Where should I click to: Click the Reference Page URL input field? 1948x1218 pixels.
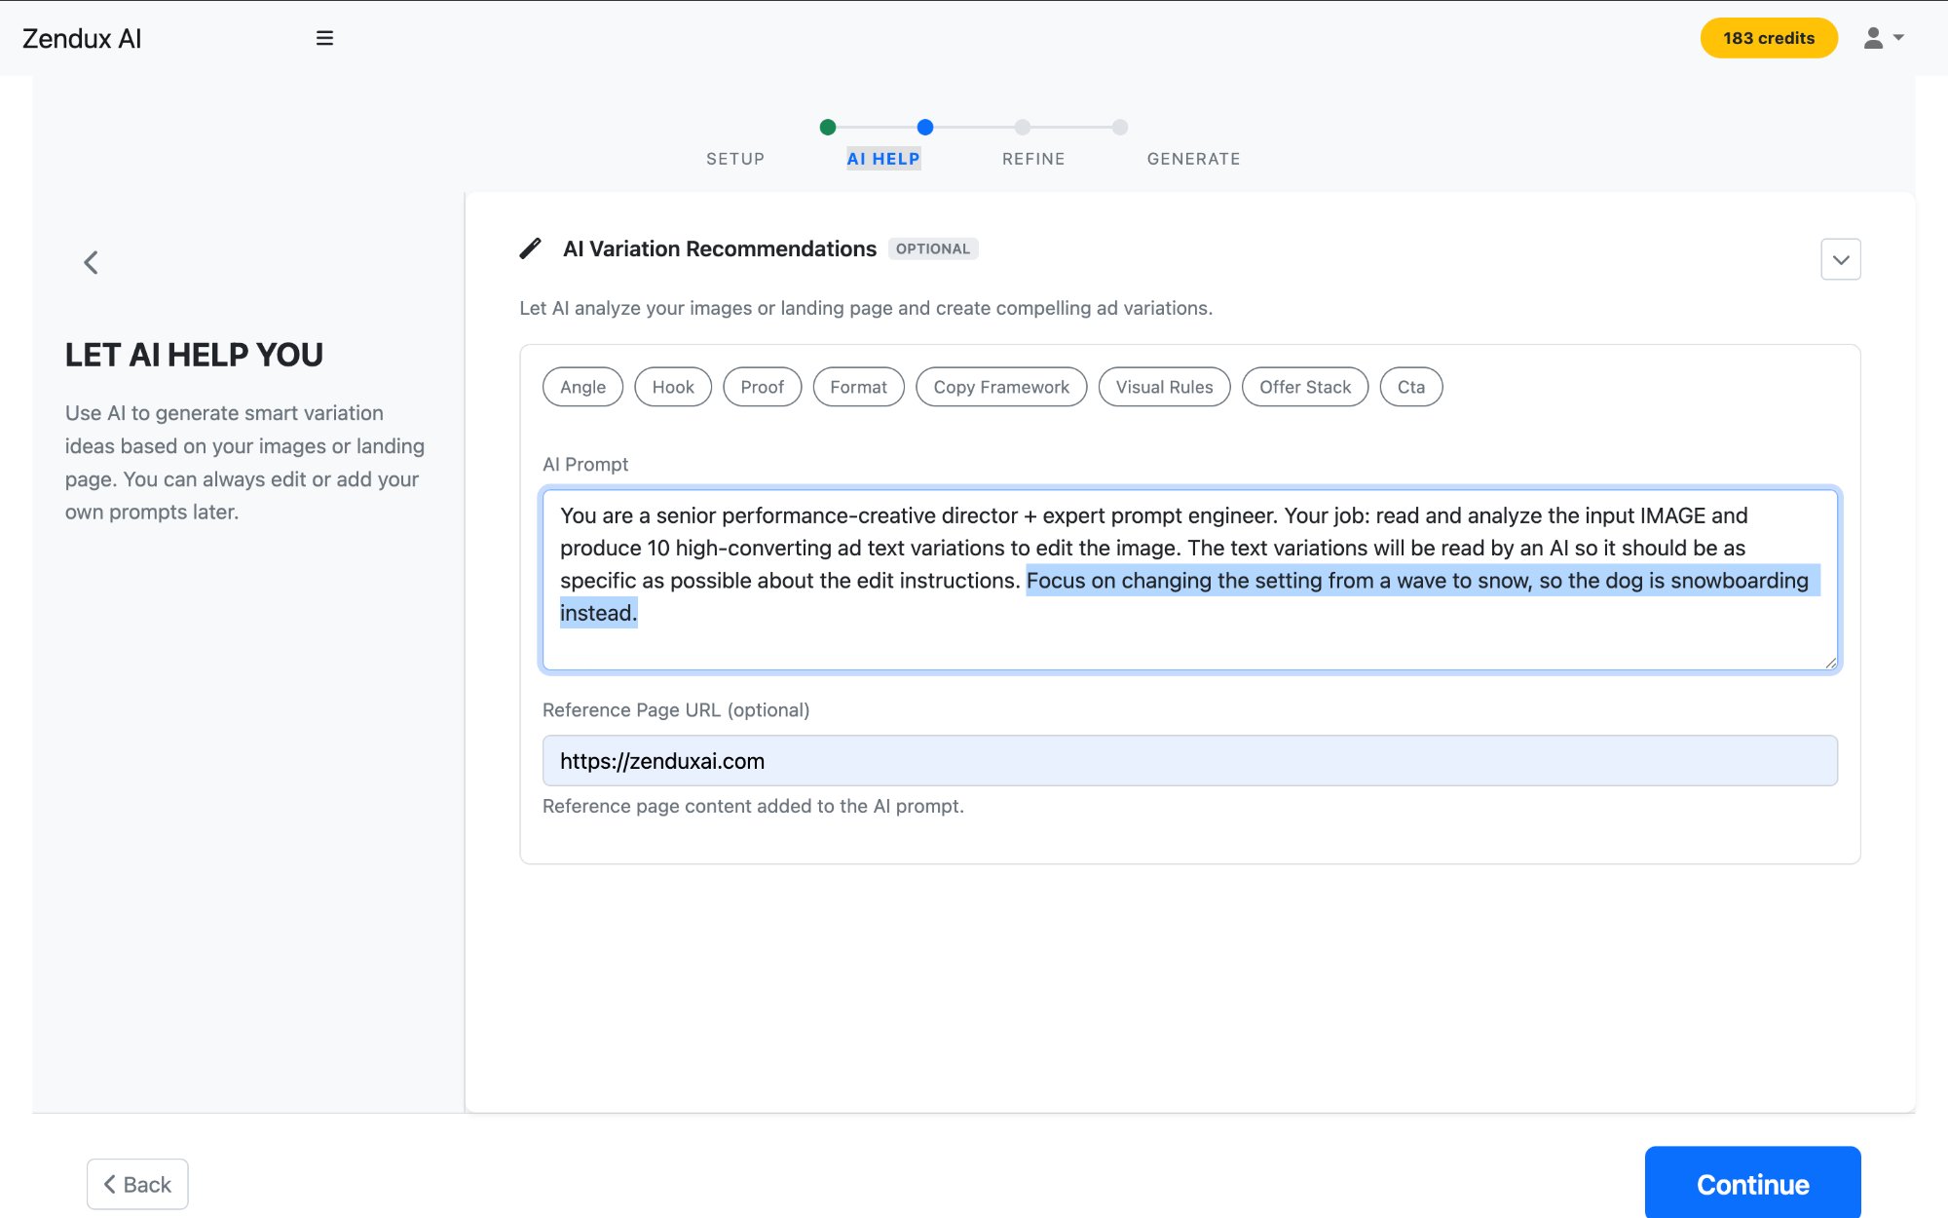(1188, 760)
